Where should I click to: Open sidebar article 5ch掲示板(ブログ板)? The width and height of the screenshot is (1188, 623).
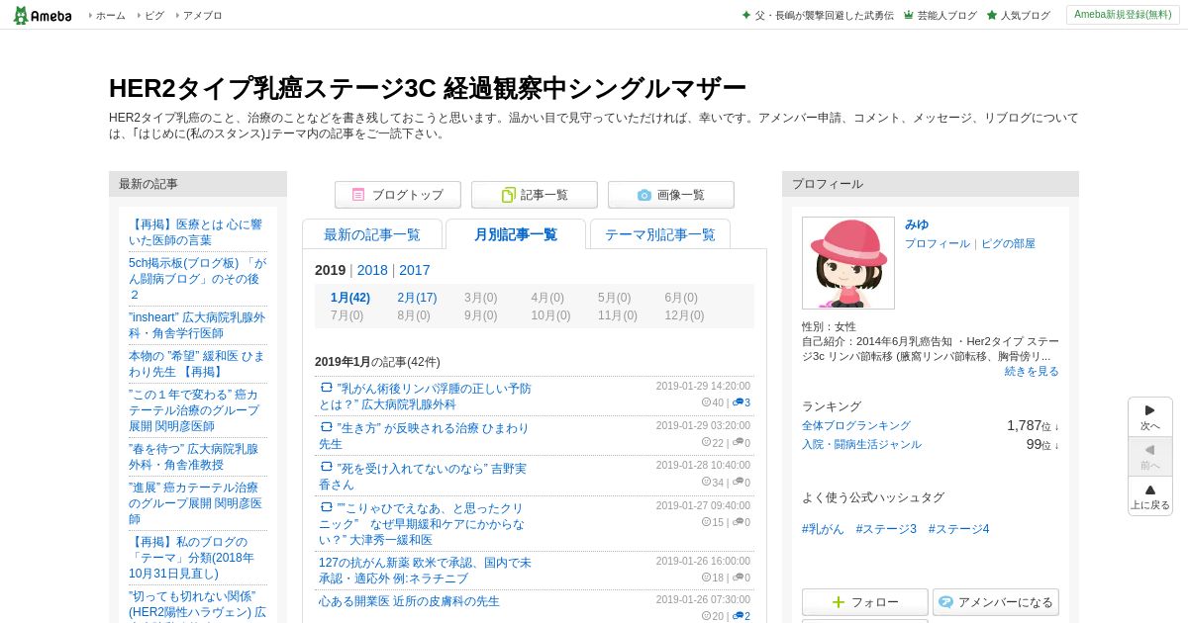click(x=197, y=279)
